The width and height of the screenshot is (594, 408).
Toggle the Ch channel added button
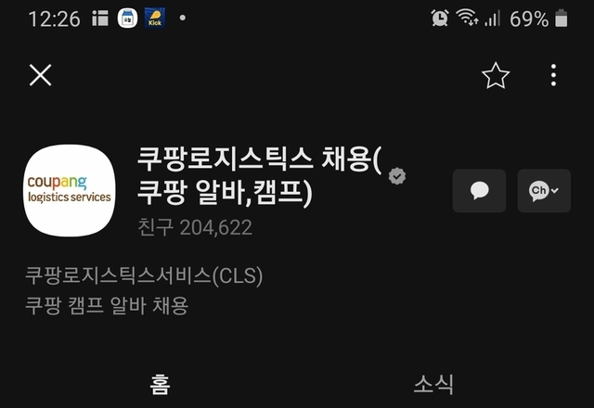coord(544,190)
